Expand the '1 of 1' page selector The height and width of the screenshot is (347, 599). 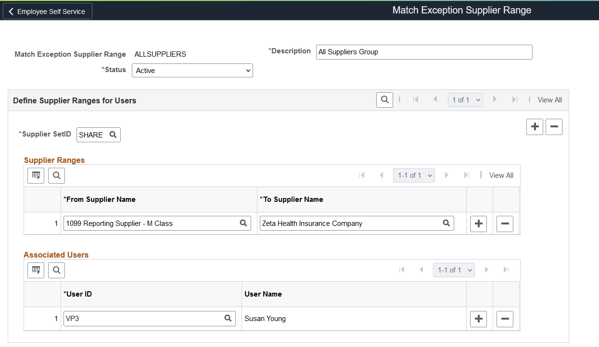(465, 100)
